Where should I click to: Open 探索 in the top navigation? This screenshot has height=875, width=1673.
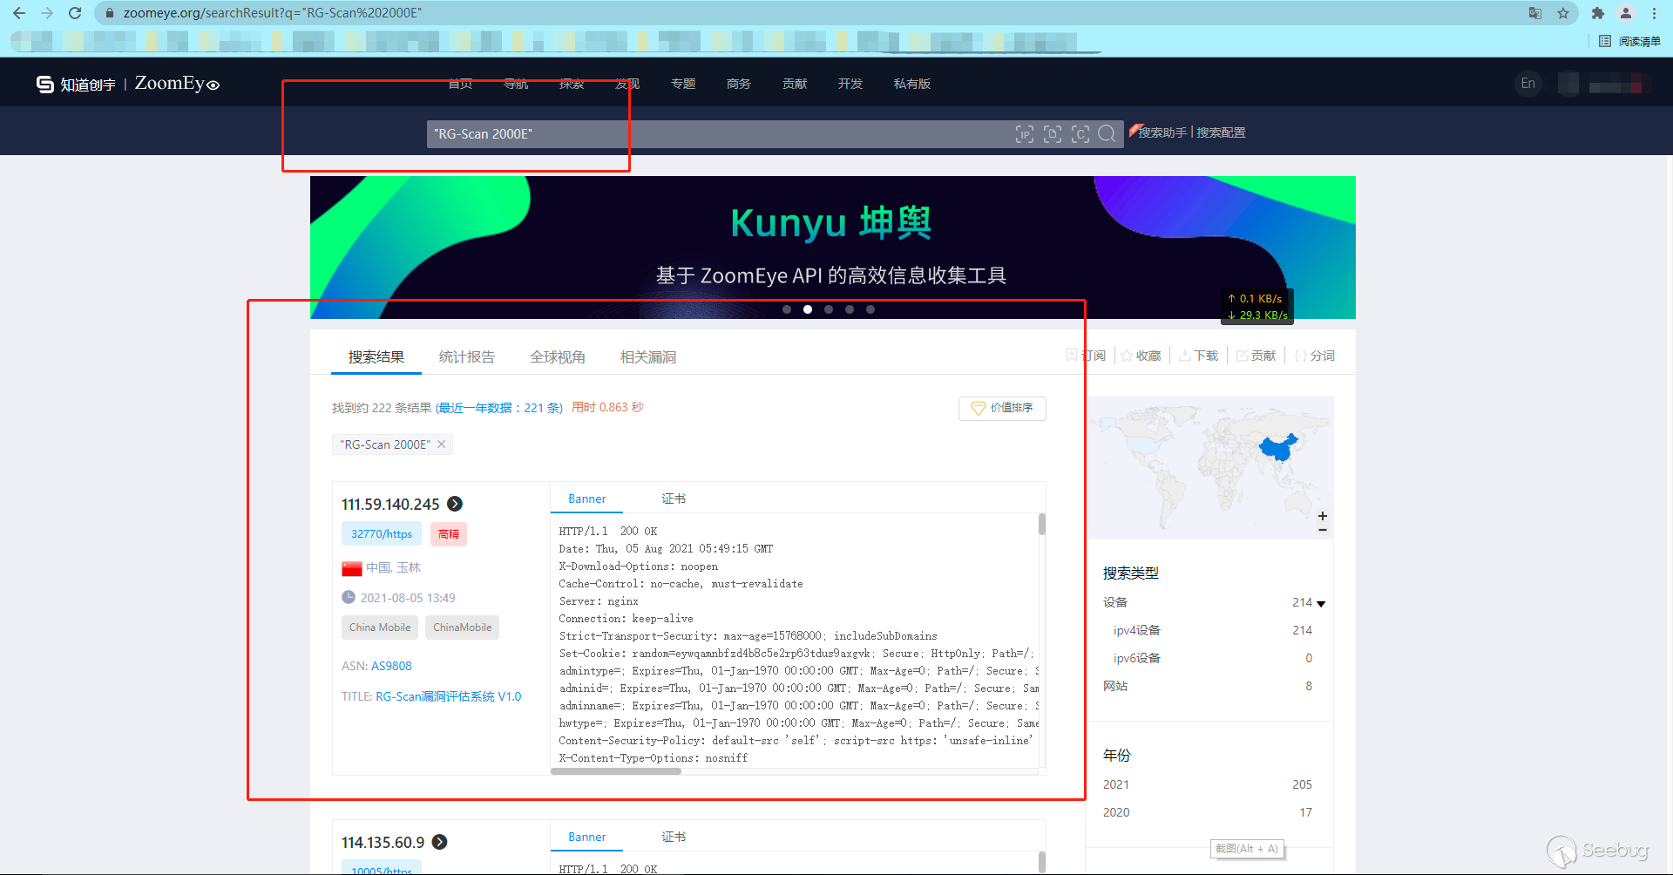pos(572,84)
